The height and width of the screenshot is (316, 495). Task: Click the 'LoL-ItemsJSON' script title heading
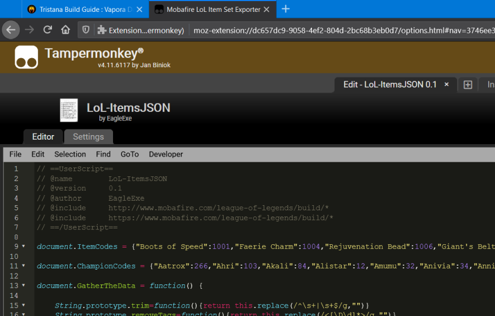click(128, 107)
